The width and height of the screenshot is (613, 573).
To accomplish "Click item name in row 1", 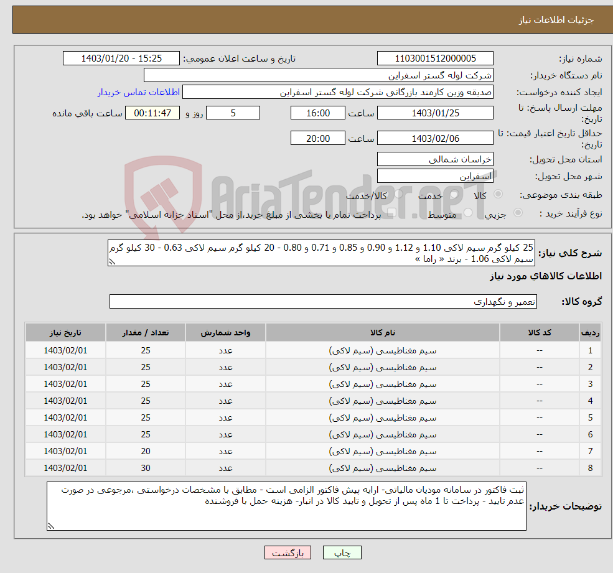I will coord(382,351).
